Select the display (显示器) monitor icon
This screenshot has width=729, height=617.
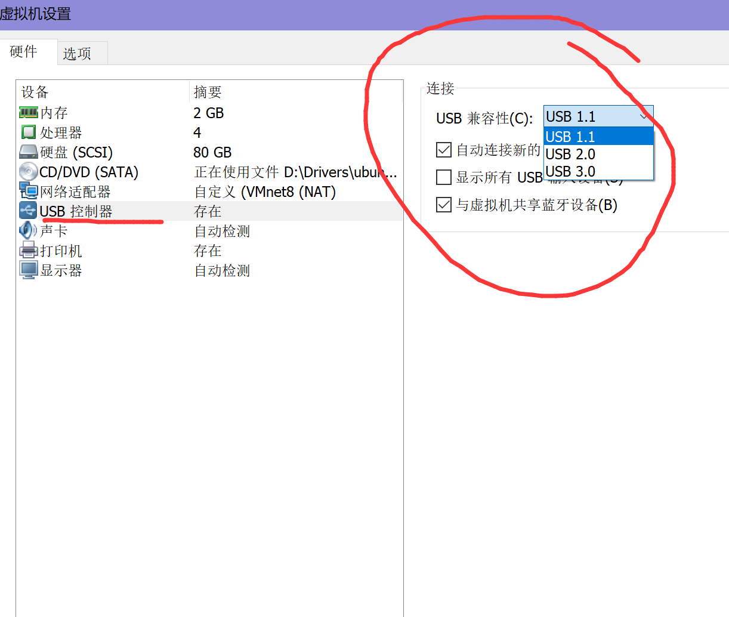[x=29, y=270]
